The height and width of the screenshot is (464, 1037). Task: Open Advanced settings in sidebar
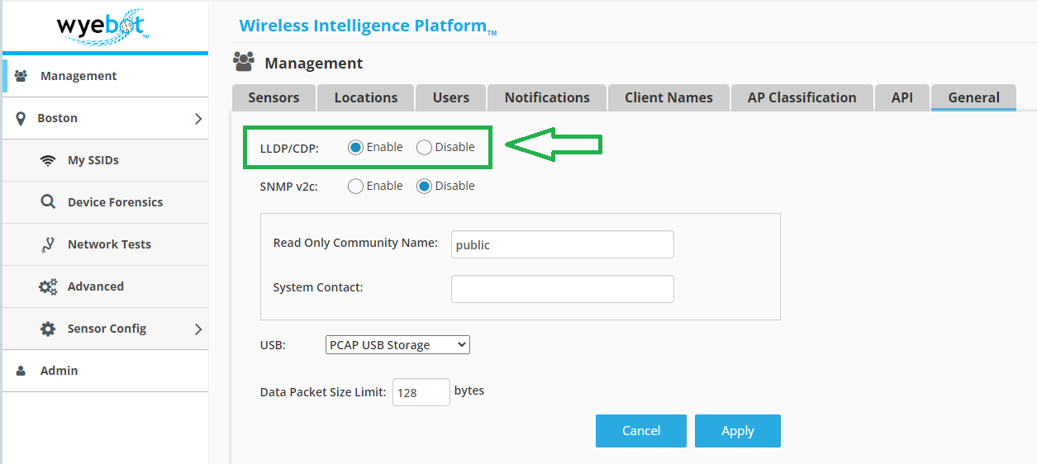click(106, 286)
